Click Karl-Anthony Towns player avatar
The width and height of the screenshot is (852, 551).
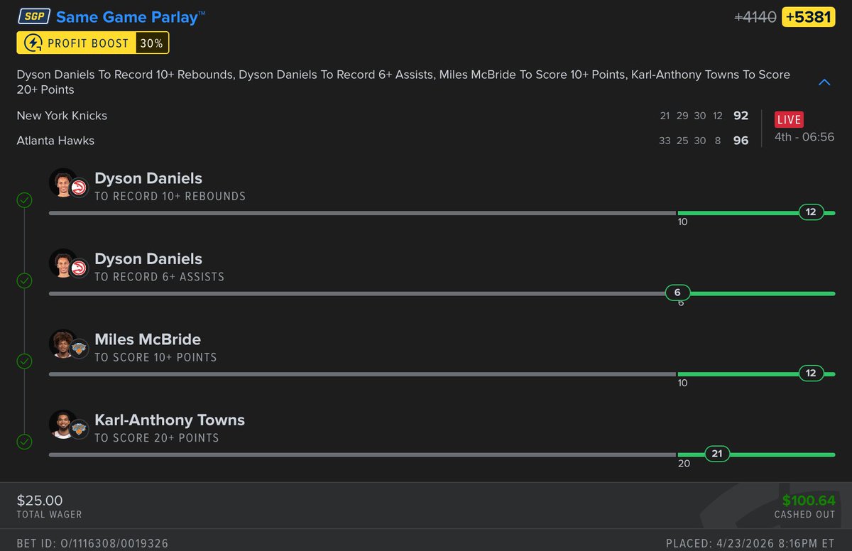pyautogui.click(x=62, y=425)
